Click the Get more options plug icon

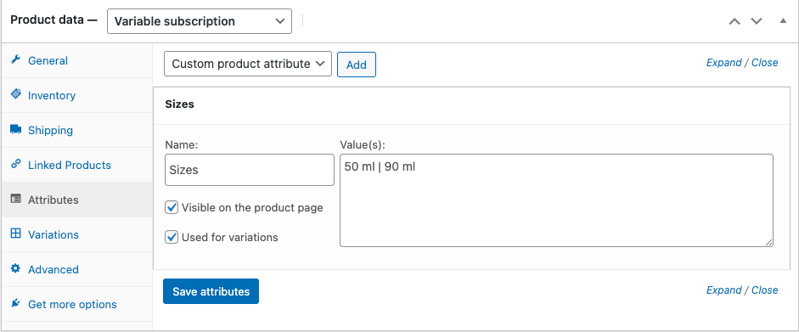tap(16, 303)
